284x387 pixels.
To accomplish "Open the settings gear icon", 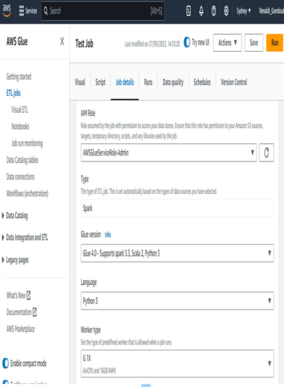I will 226,11.
